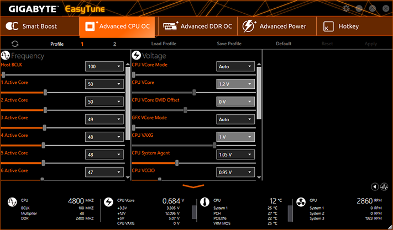Click the refresh profile icon
This screenshot has height=230, width=393.
click(x=15, y=44)
